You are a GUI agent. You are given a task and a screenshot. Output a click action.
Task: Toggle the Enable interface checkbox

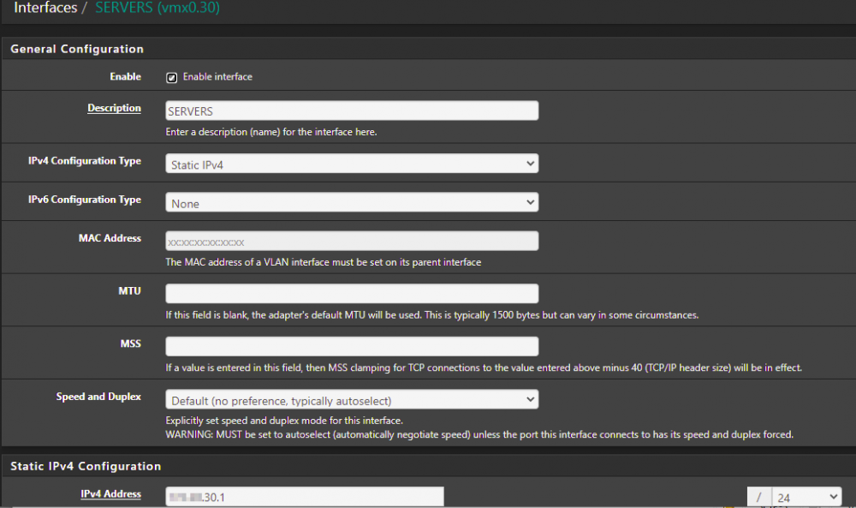pyautogui.click(x=171, y=78)
